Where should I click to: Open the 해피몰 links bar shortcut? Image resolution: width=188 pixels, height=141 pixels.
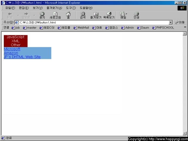click(x=64, y=28)
